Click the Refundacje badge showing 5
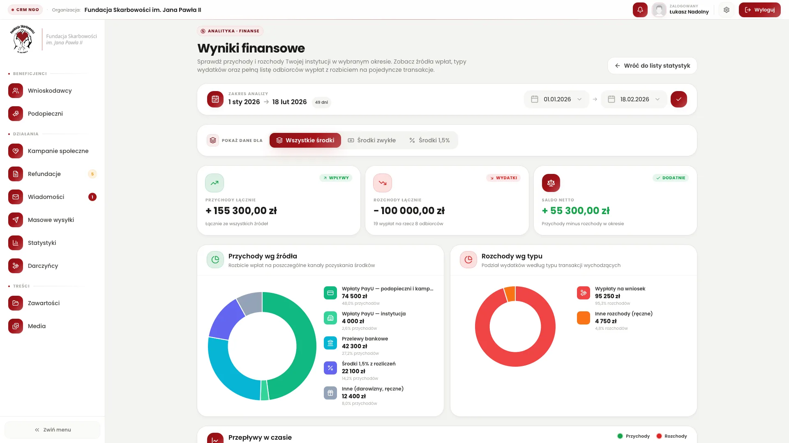 pyautogui.click(x=92, y=174)
